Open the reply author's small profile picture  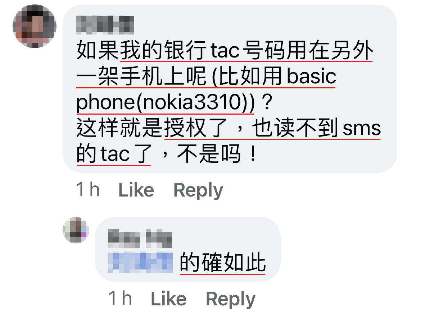76,230
